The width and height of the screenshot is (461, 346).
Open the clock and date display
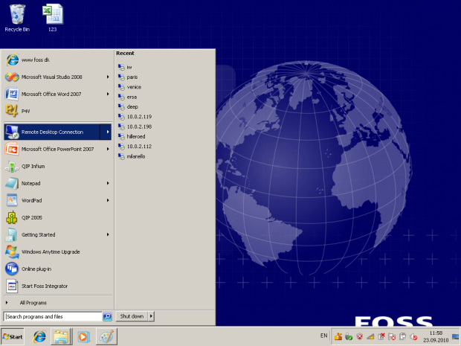(x=436, y=336)
